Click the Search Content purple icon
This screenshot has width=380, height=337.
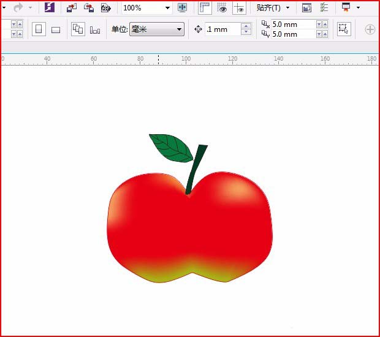pos(50,8)
